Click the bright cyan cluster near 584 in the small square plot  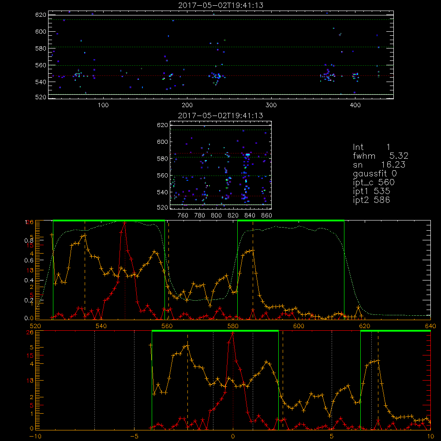point(247,155)
